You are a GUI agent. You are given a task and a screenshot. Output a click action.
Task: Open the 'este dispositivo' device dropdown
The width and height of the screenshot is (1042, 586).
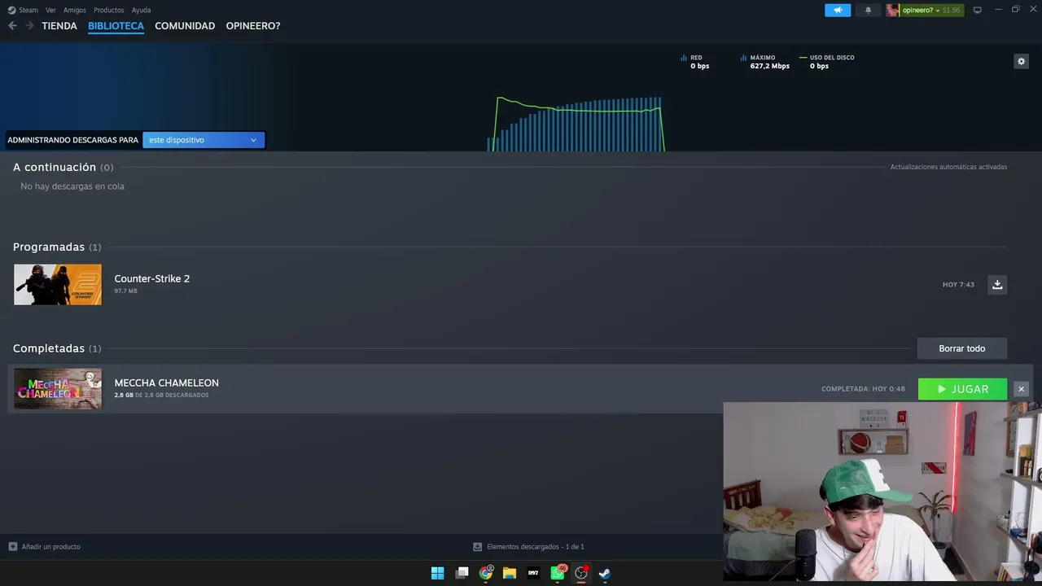pos(204,140)
